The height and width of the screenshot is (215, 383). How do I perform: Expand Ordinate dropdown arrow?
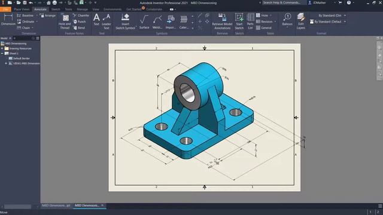click(x=37, y=21)
